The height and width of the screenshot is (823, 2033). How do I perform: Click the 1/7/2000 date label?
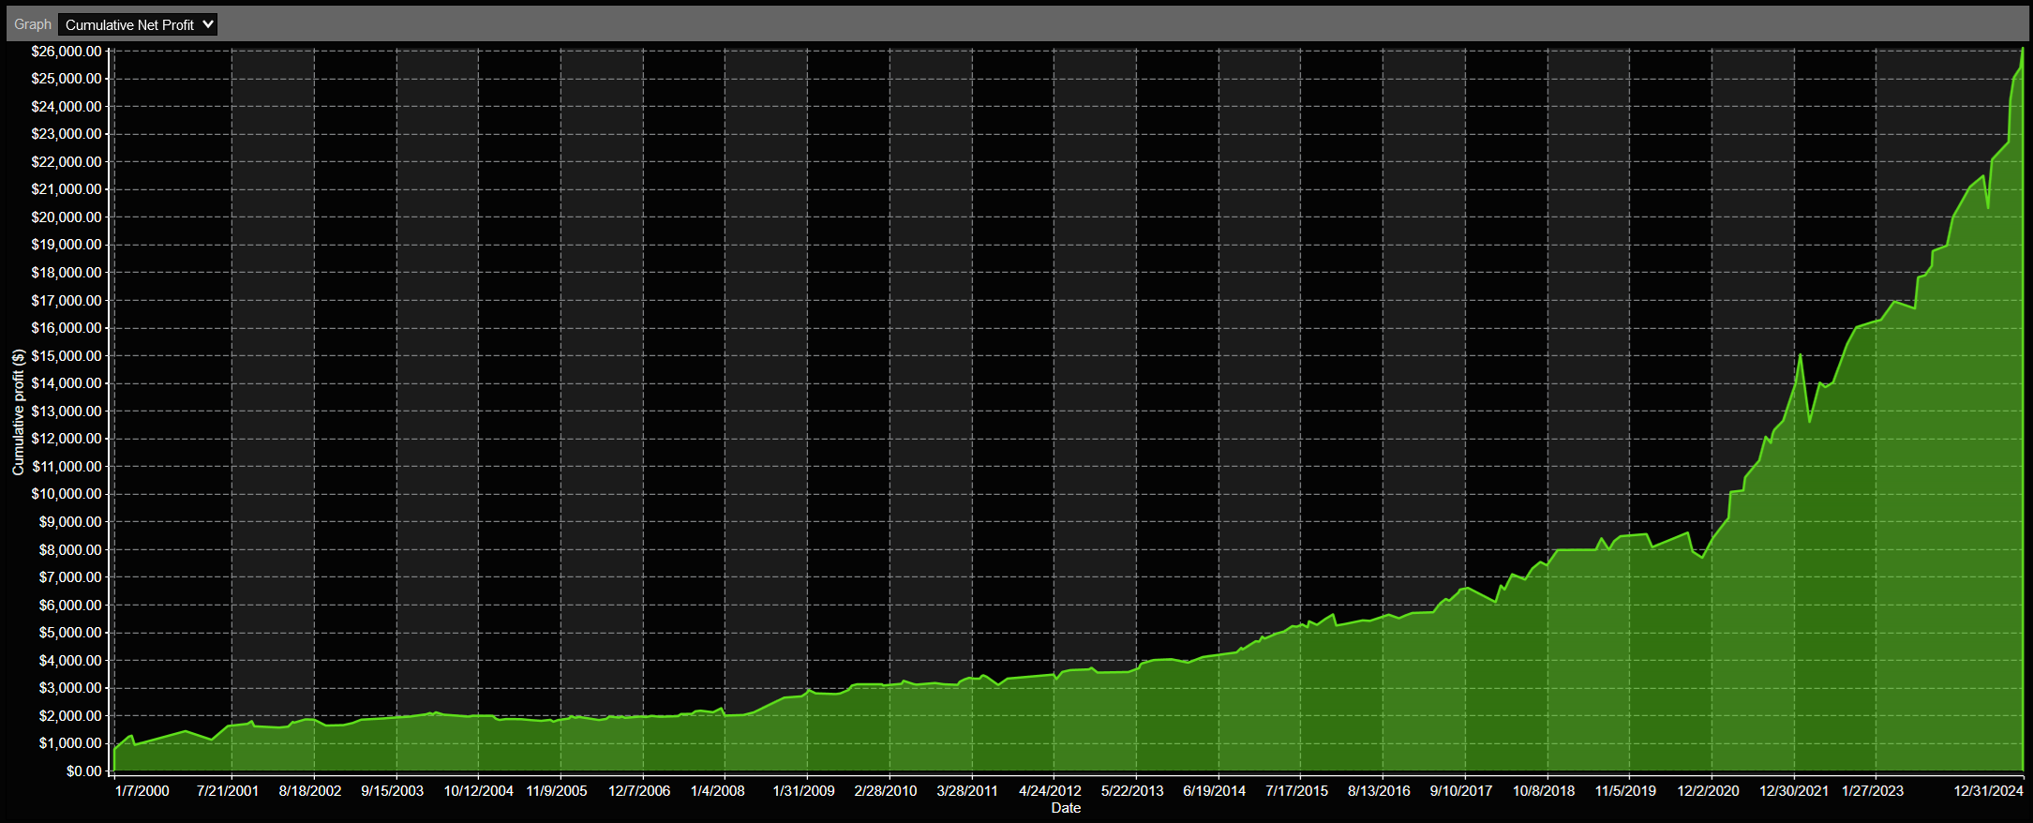tap(142, 791)
